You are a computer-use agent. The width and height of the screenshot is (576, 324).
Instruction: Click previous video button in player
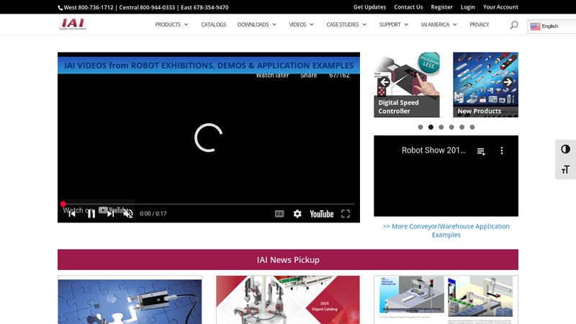72,213
